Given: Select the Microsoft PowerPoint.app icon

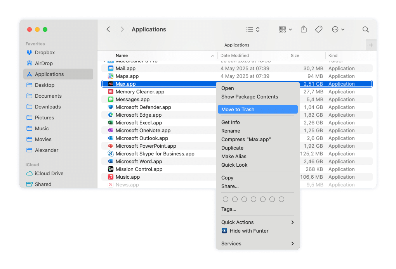Looking at the screenshot, I should point(111,146).
